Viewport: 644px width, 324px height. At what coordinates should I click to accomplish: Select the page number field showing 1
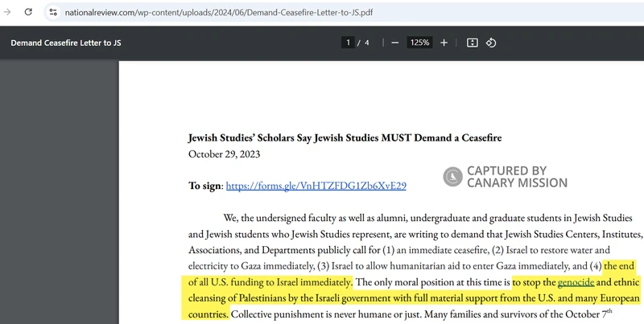coord(348,43)
